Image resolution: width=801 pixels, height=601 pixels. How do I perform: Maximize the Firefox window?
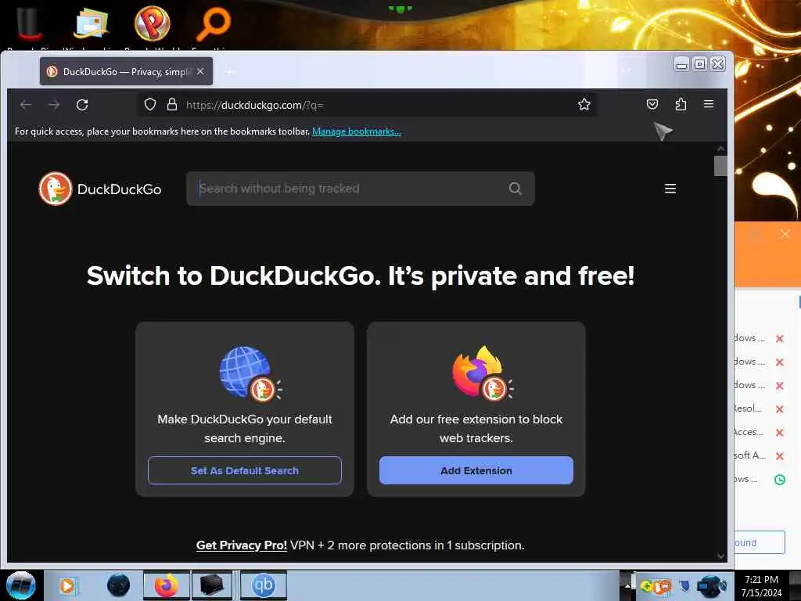coord(700,64)
